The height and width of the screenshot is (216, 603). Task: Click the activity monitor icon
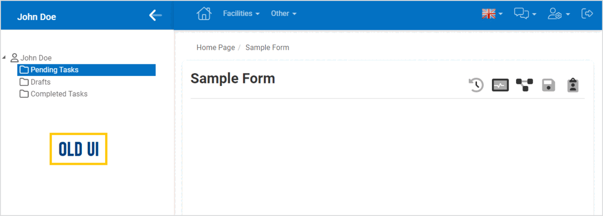500,85
